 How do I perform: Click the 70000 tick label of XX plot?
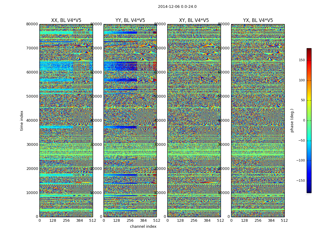coord(32,48)
